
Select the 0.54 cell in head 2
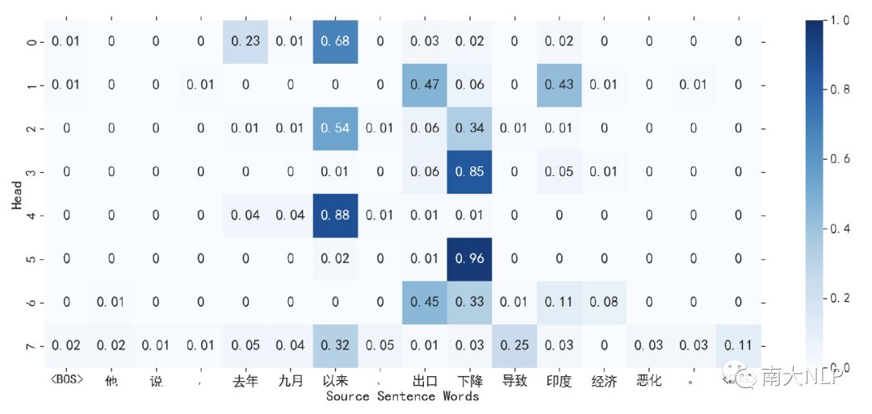click(335, 128)
